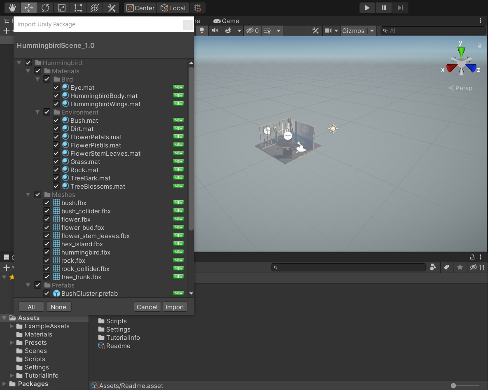Open custom editor tools
488x390 pixels.
click(112, 8)
